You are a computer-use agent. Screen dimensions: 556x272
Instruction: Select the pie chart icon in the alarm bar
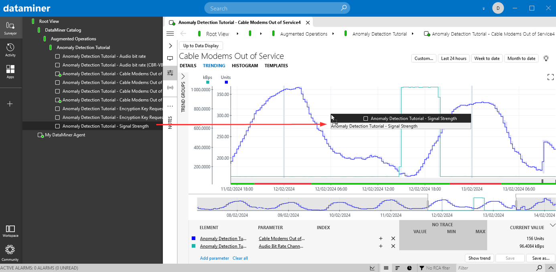pos(410,268)
